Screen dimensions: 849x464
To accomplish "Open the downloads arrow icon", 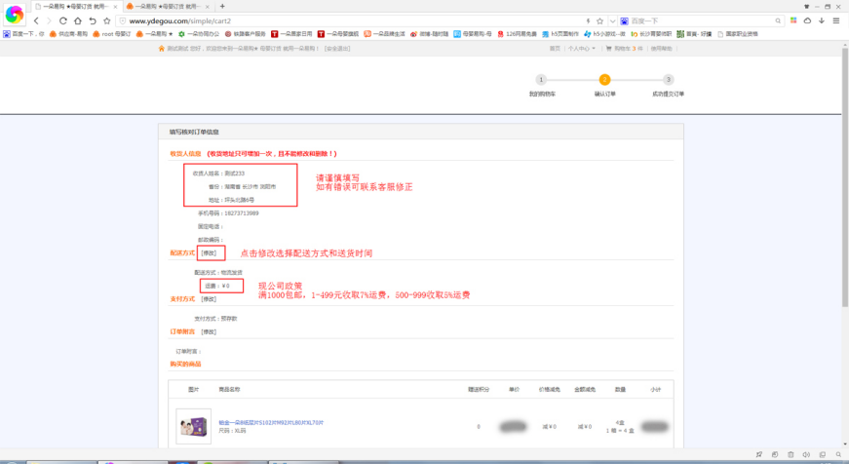I will click(x=822, y=20).
